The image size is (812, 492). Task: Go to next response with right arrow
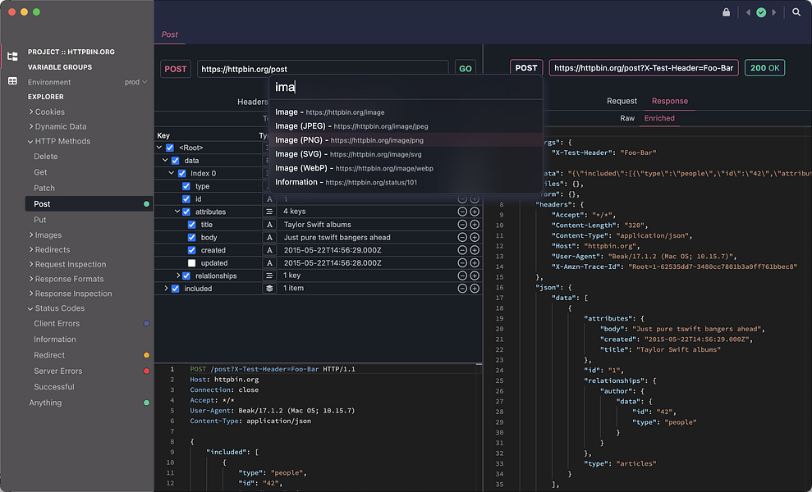[x=774, y=12]
